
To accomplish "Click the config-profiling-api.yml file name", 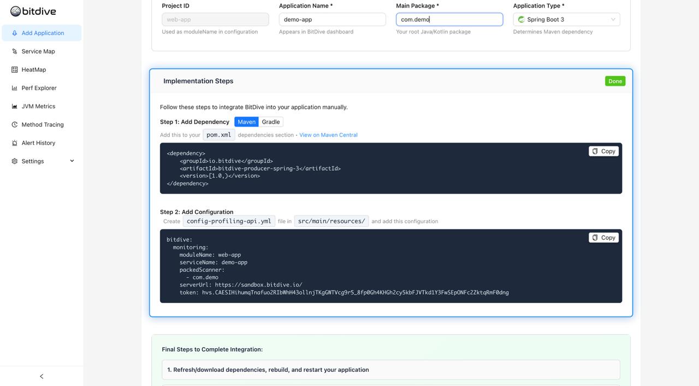I will [229, 221].
